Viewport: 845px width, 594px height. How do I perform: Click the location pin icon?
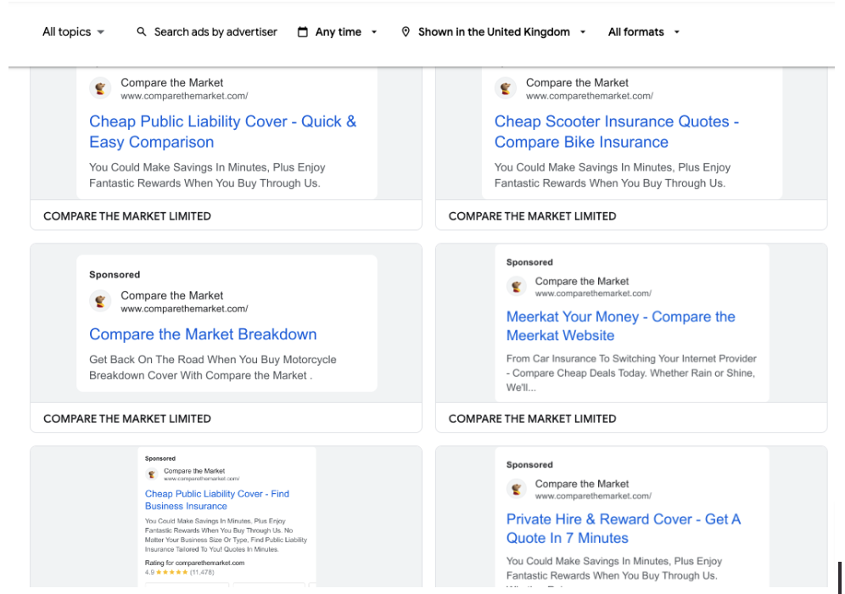point(406,31)
